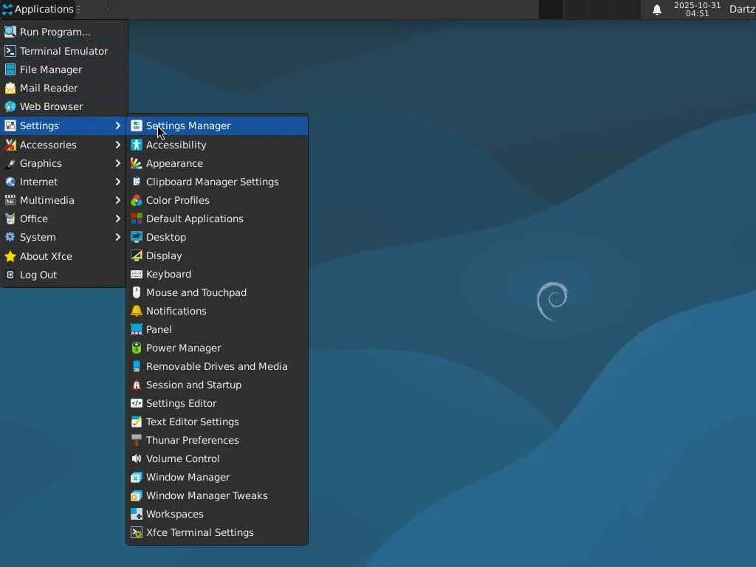Viewport: 756px width, 567px height.
Task: Open the Internet menu category
Action: tap(63, 182)
